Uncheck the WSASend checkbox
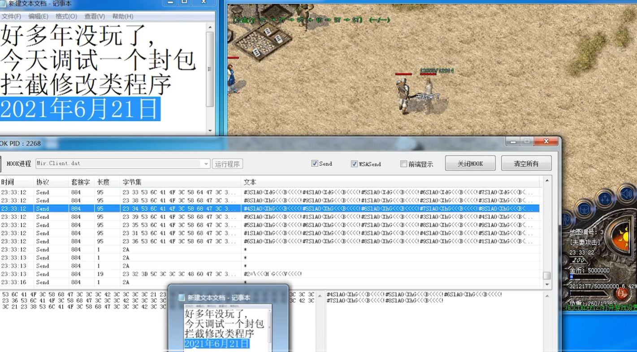 tap(354, 164)
